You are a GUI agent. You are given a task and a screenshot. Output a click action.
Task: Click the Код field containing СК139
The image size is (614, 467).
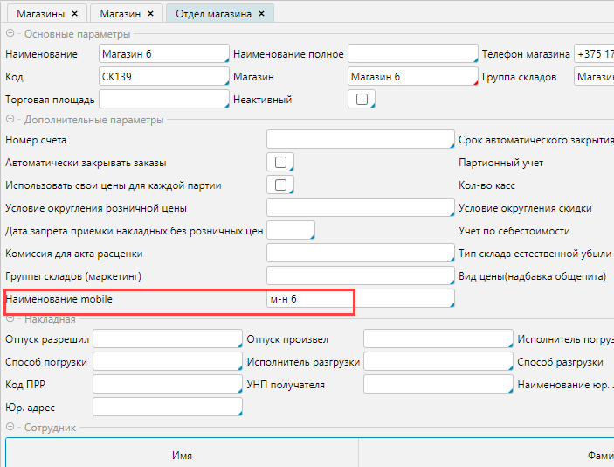163,77
